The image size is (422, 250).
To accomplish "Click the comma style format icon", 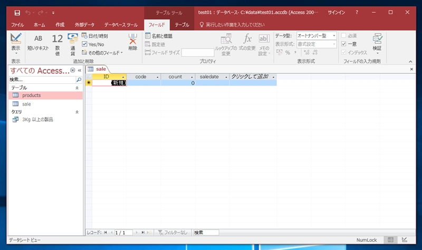I will pyautogui.click(x=295, y=52).
